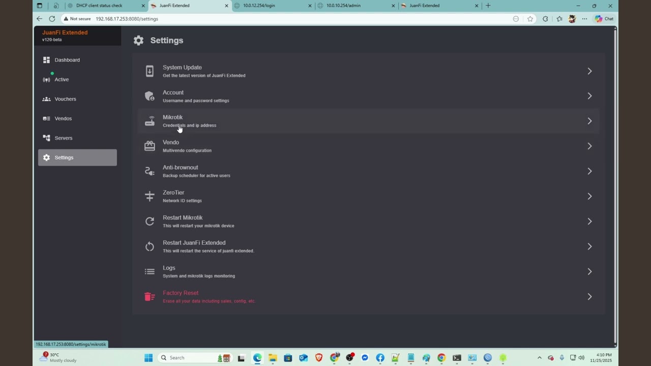Expand the Restart Mikrotik row chevron
The image size is (651, 366).
pyautogui.click(x=589, y=221)
